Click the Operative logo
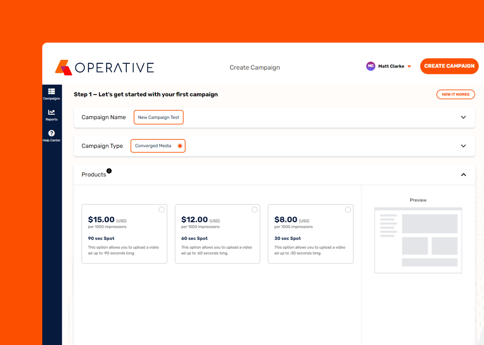Viewport: 484px width, 345px height. 104,67
